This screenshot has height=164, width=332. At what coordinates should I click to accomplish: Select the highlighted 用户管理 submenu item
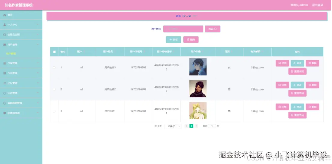click(x=11, y=53)
